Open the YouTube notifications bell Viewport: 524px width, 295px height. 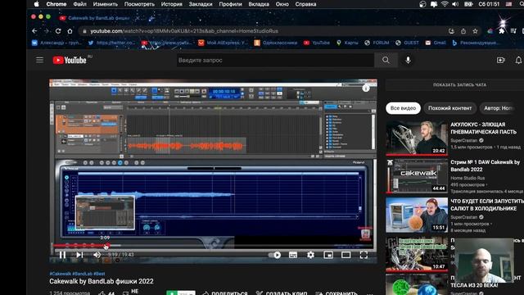518,60
